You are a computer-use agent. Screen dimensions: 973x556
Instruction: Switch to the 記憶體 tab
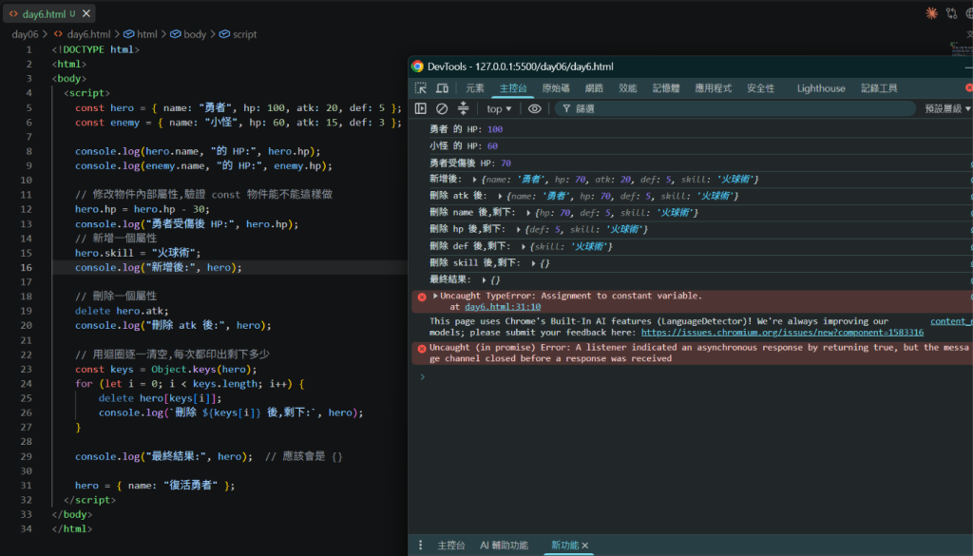pyautogui.click(x=666, y=88)
